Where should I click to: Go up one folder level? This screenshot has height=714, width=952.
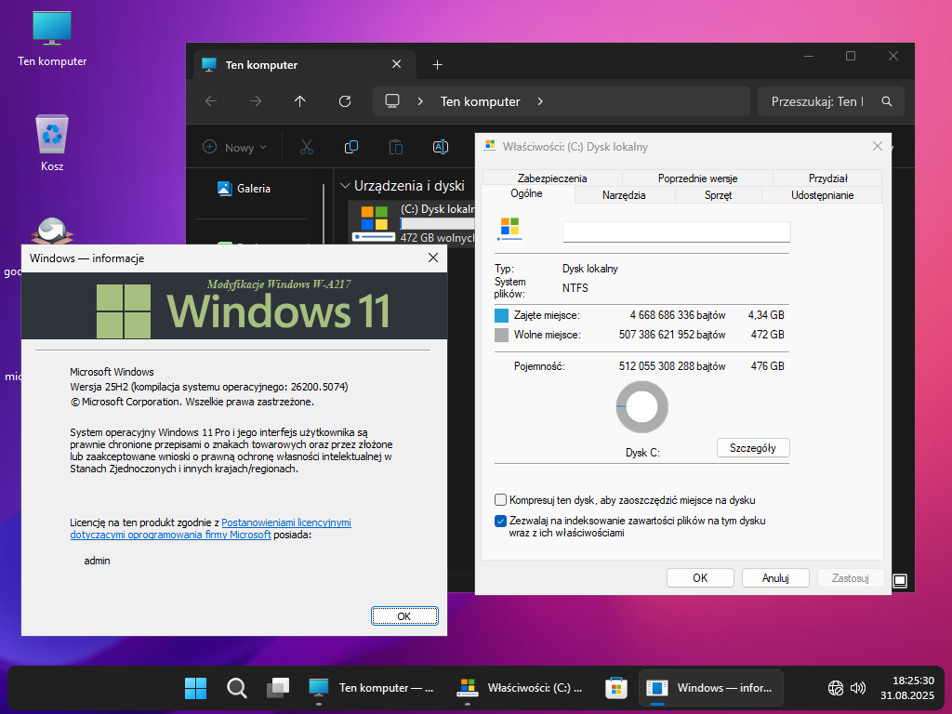click(x=299, y=101)
